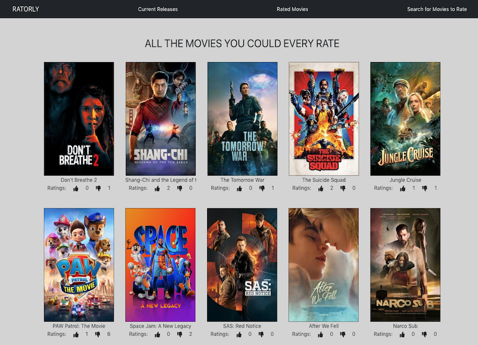Screen dimensions: 478x345
Task: Thumbs down Narco Sub
Action: [x=424, y=334]
